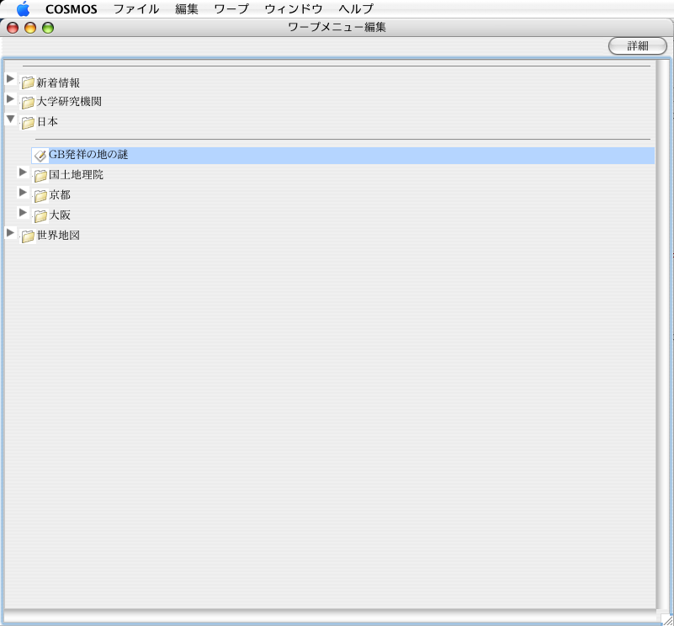The width and height of the screenshot is (674, 626).
Task: Click the 大阪 folder icon
Action: click(40, 216)
